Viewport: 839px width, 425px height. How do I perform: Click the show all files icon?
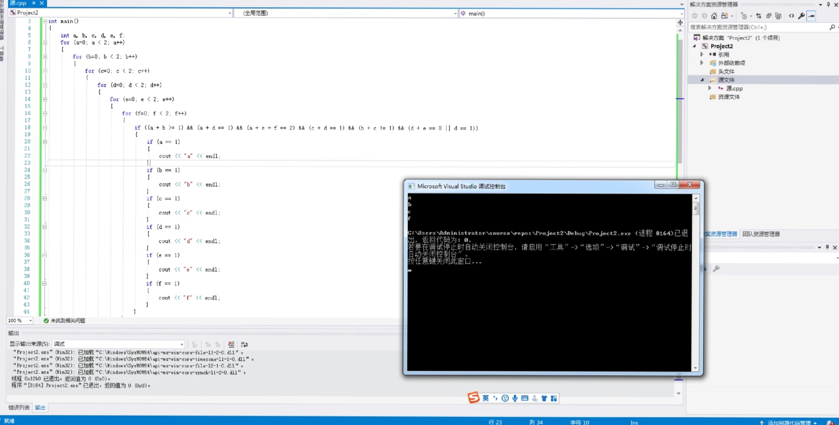[x=778, y=16]
